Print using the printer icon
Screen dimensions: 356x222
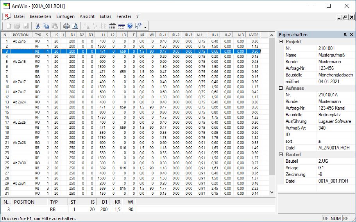point(66,26)
